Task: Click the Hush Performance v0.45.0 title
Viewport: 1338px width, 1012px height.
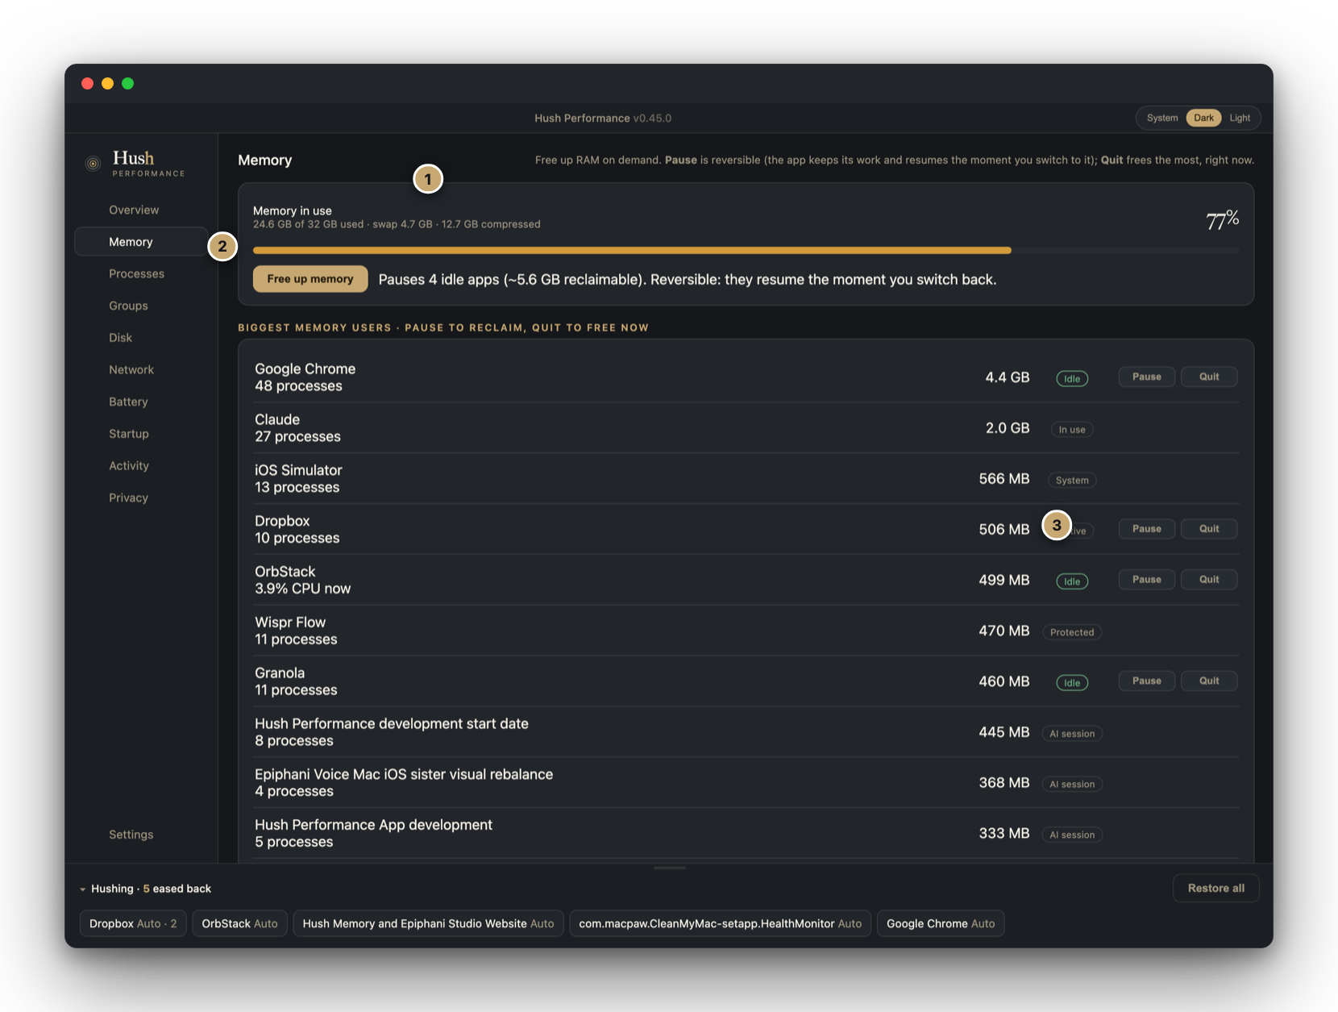Action: [x=603, y=118]
